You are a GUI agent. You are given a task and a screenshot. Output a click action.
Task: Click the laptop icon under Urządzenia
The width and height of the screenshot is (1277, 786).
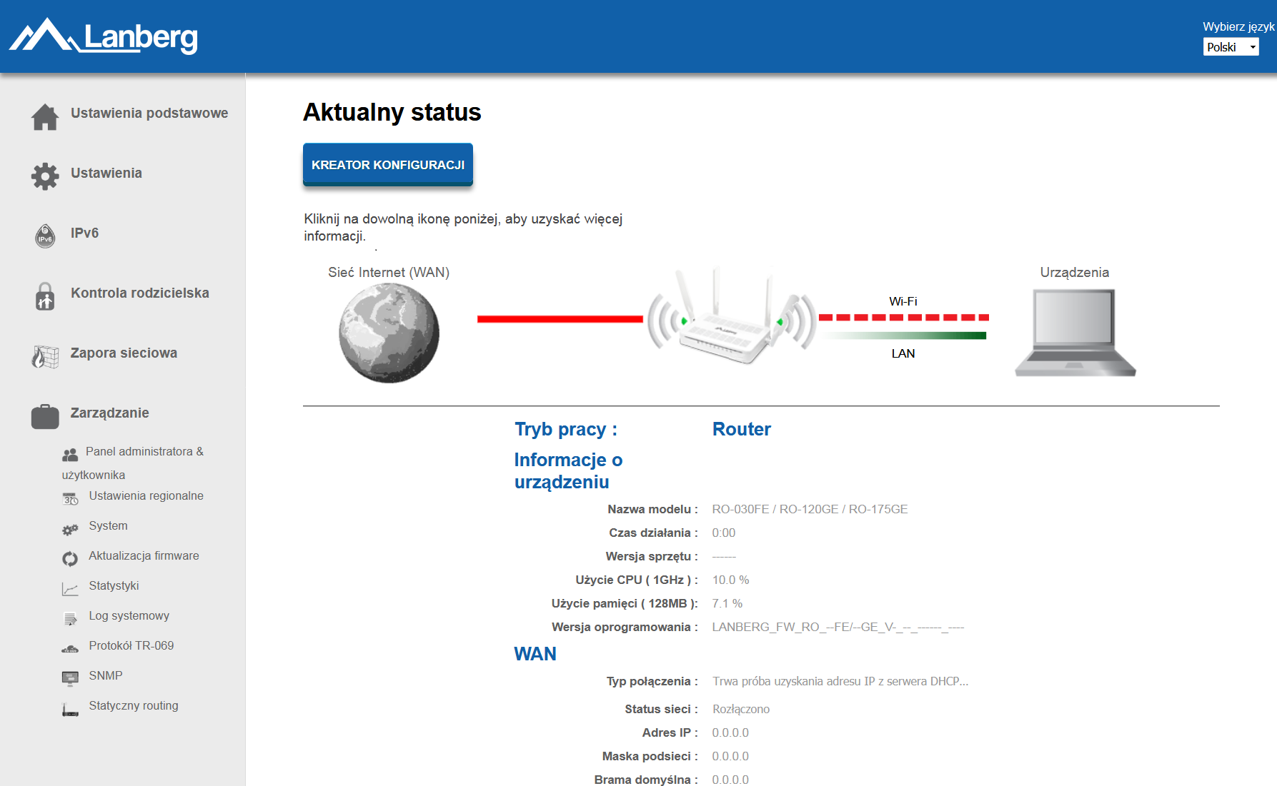tap(1075, 333)
